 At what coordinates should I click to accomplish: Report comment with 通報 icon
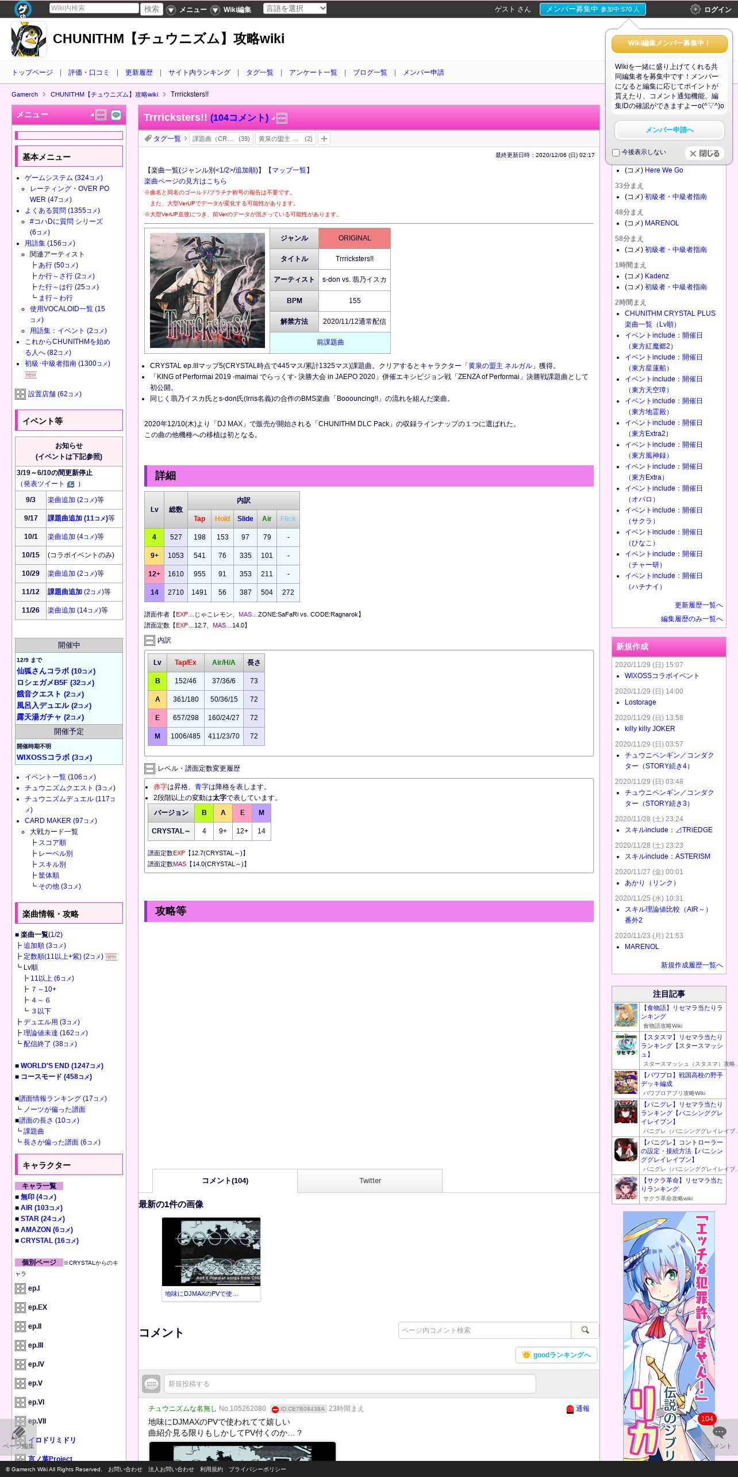point(570,1409)
